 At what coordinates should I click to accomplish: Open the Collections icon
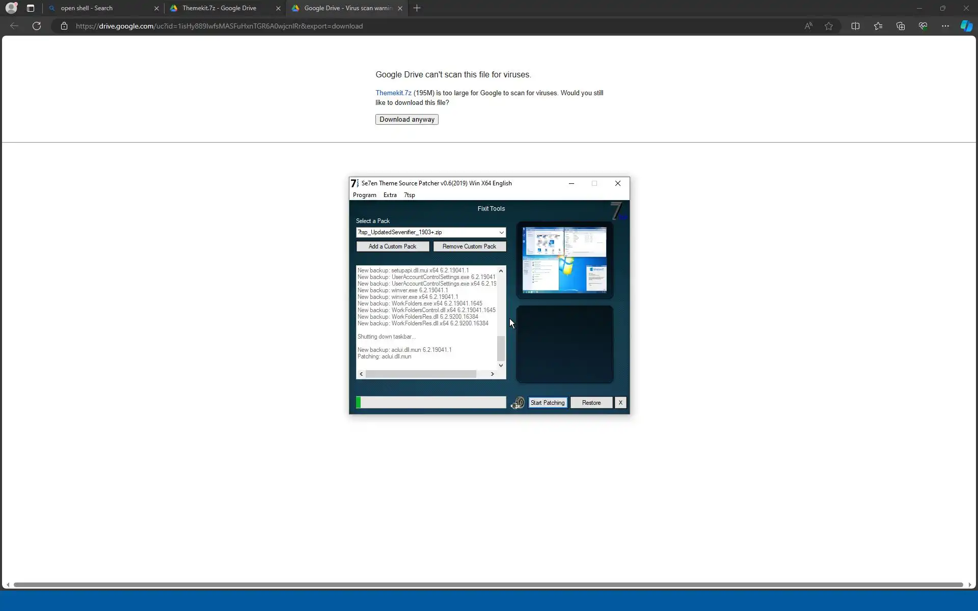pyautogui.click(x=900, y=26)
